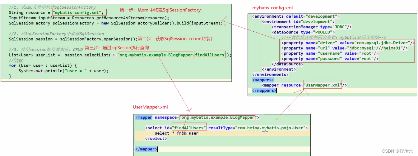Click the closing '</mapper>' tag
Viewport: 418px width, 156px height.
pos(146,149)
